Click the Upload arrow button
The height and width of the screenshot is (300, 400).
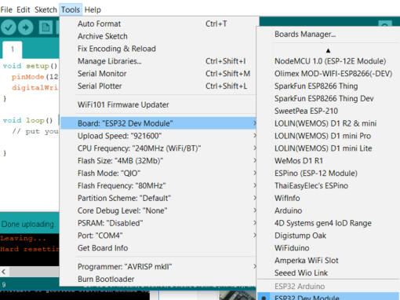click(25, 27)
